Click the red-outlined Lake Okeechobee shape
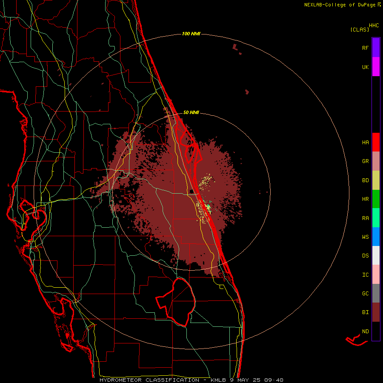 point(176,303)
